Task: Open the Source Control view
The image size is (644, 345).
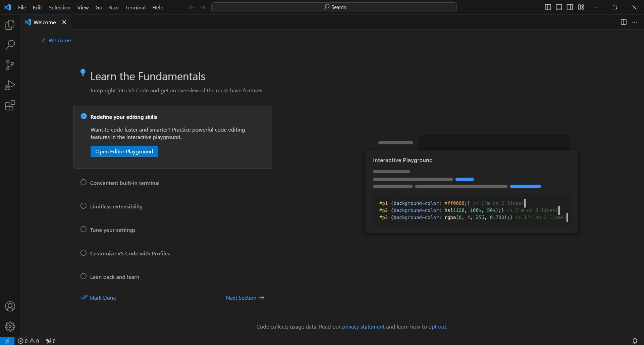Action: click(10, 65)
